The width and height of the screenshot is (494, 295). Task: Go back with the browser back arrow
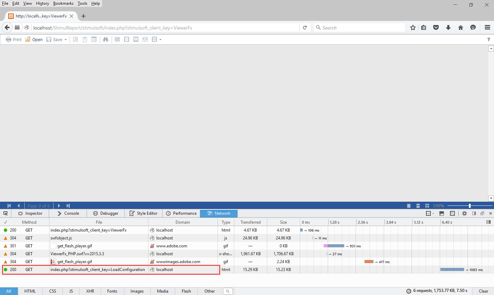[7, 27]
